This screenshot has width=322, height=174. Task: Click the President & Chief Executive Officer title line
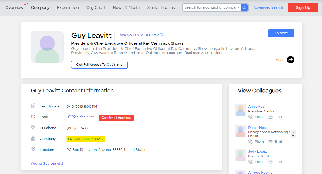127,43
